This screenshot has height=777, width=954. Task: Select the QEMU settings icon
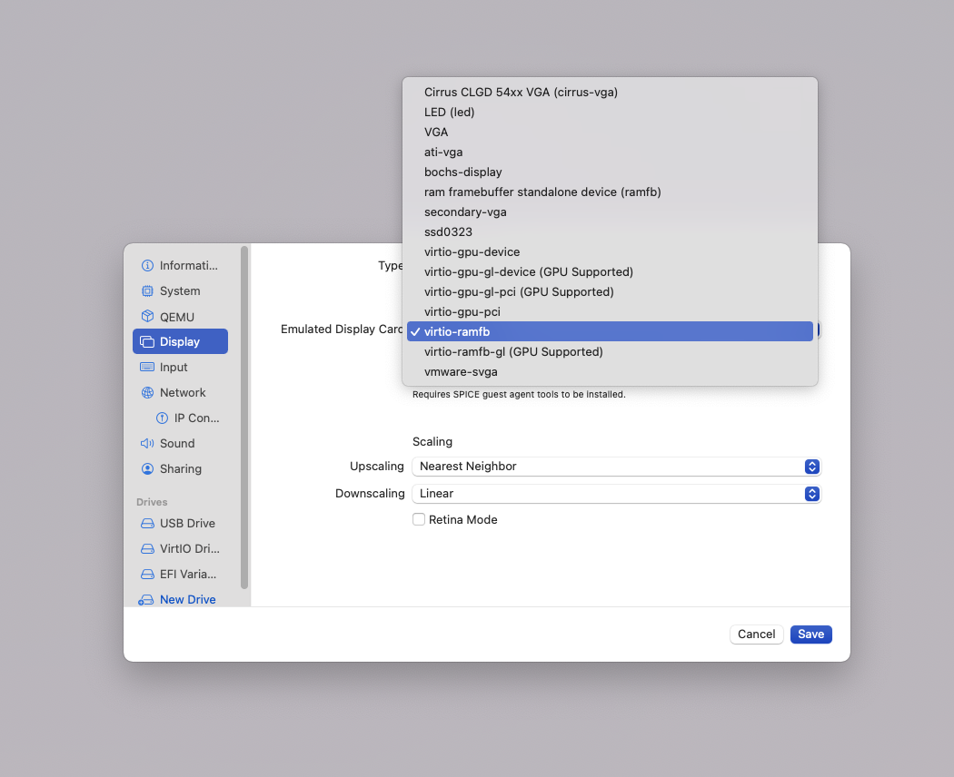[x=146, y=316]
